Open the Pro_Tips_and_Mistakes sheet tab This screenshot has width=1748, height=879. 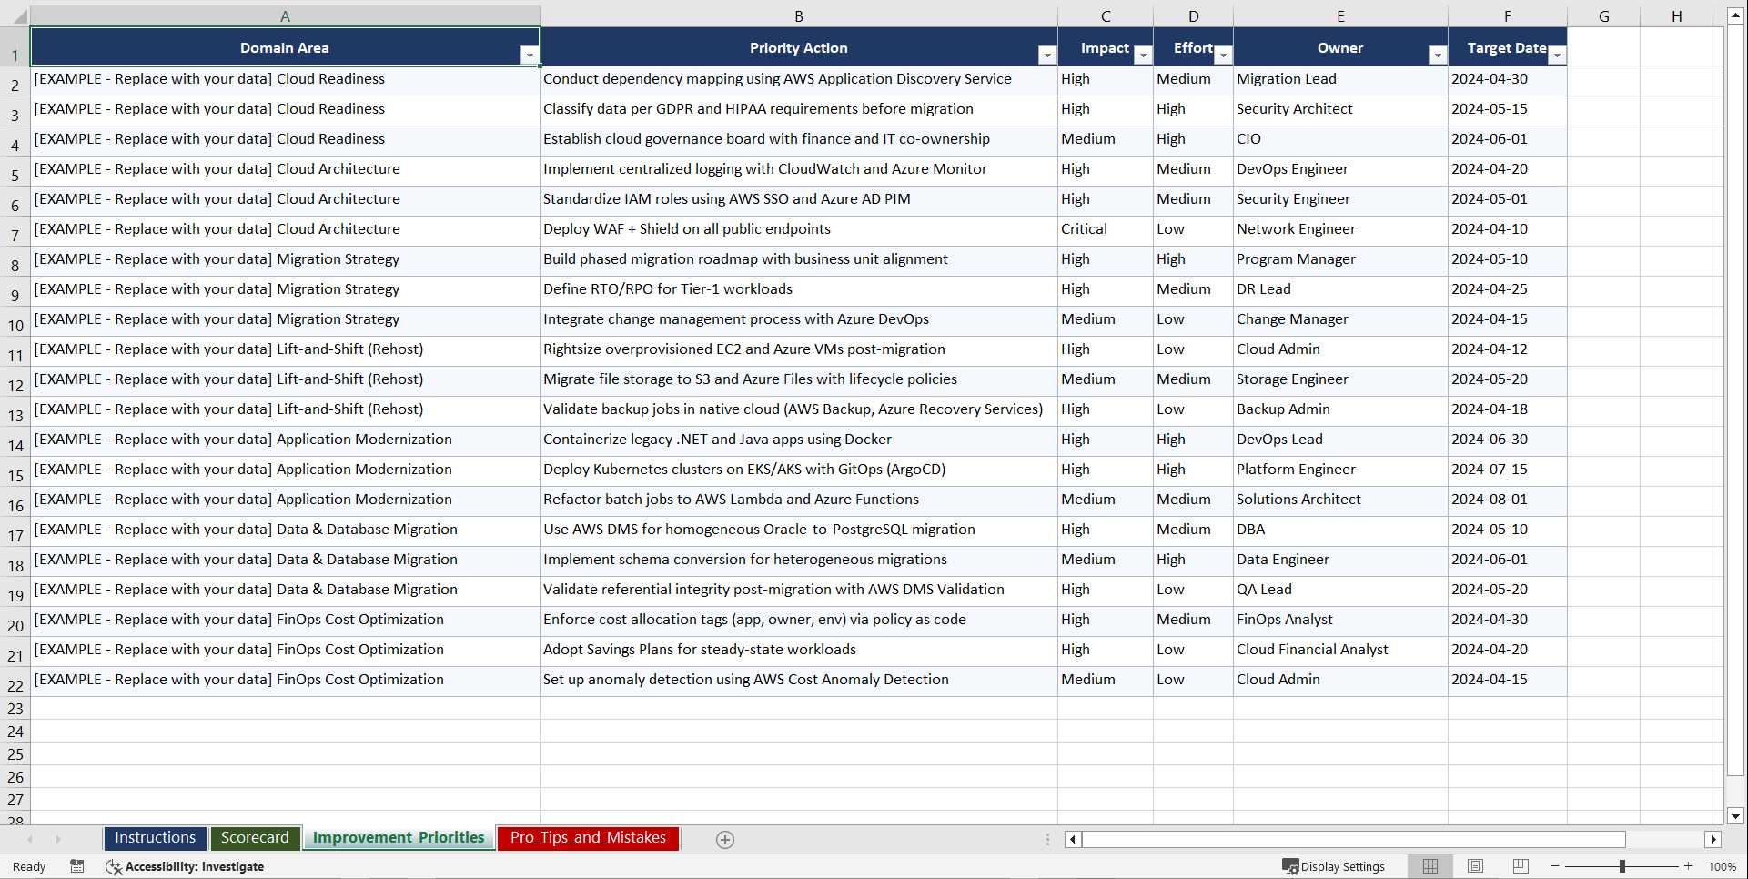588,838
